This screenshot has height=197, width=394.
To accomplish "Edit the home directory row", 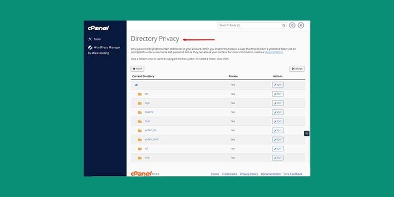I will (x=278, y=85).
